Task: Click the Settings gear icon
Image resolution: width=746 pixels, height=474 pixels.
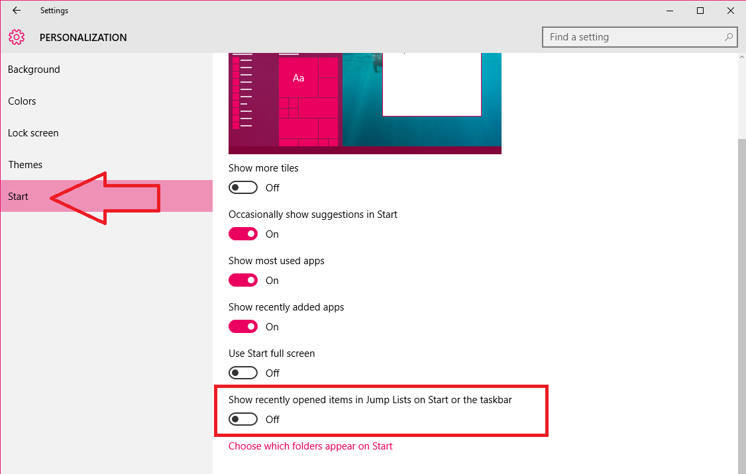Action: [17, 37]
